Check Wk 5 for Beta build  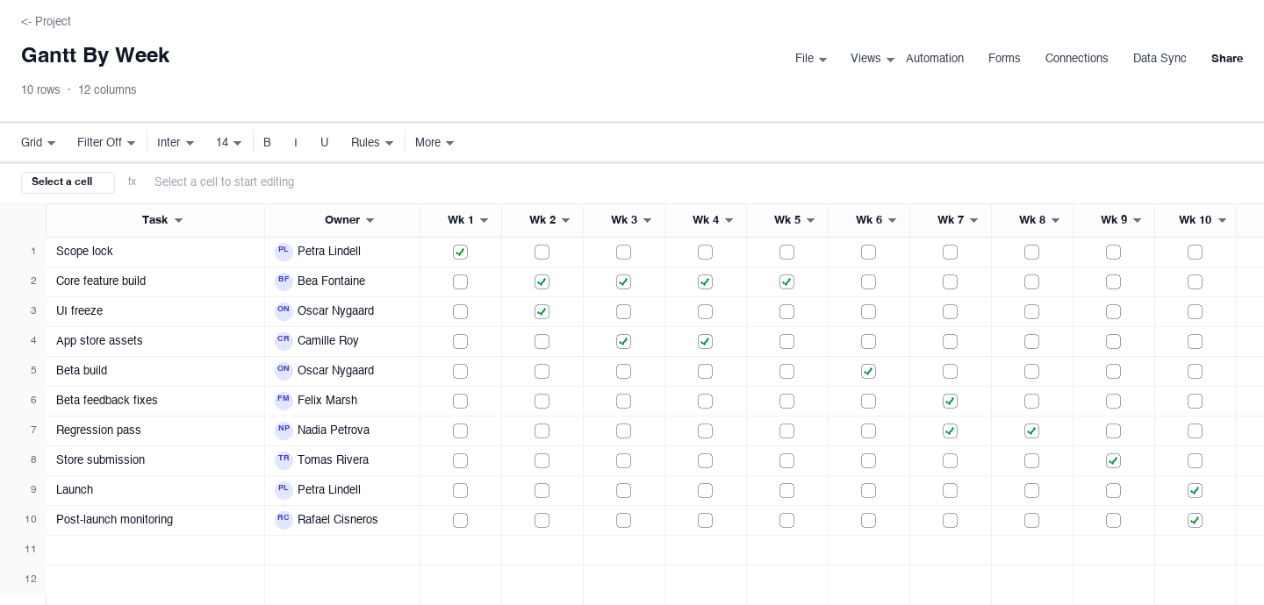click(x=786, y=372)
